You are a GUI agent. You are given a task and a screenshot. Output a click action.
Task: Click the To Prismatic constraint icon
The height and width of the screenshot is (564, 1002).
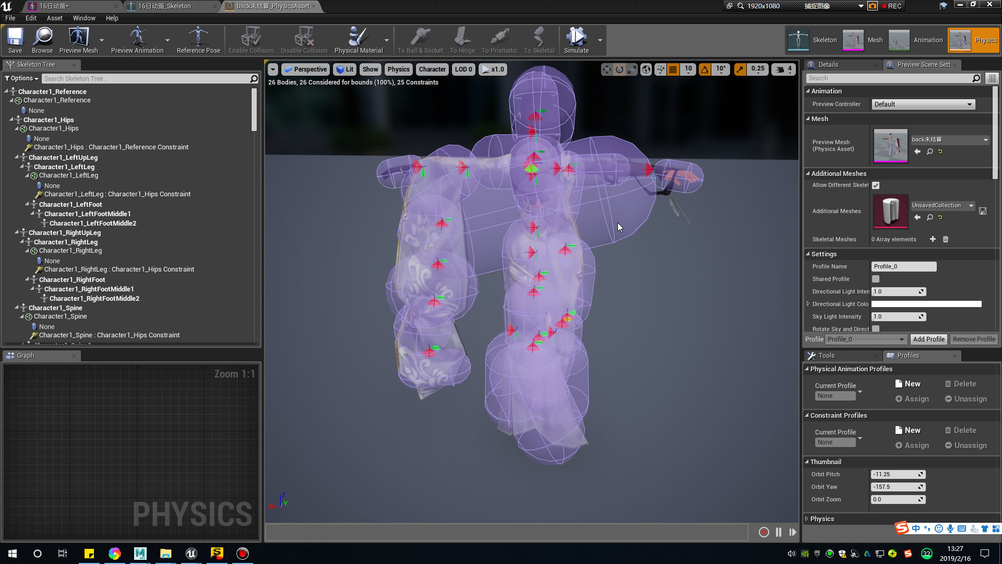(499, 40)
